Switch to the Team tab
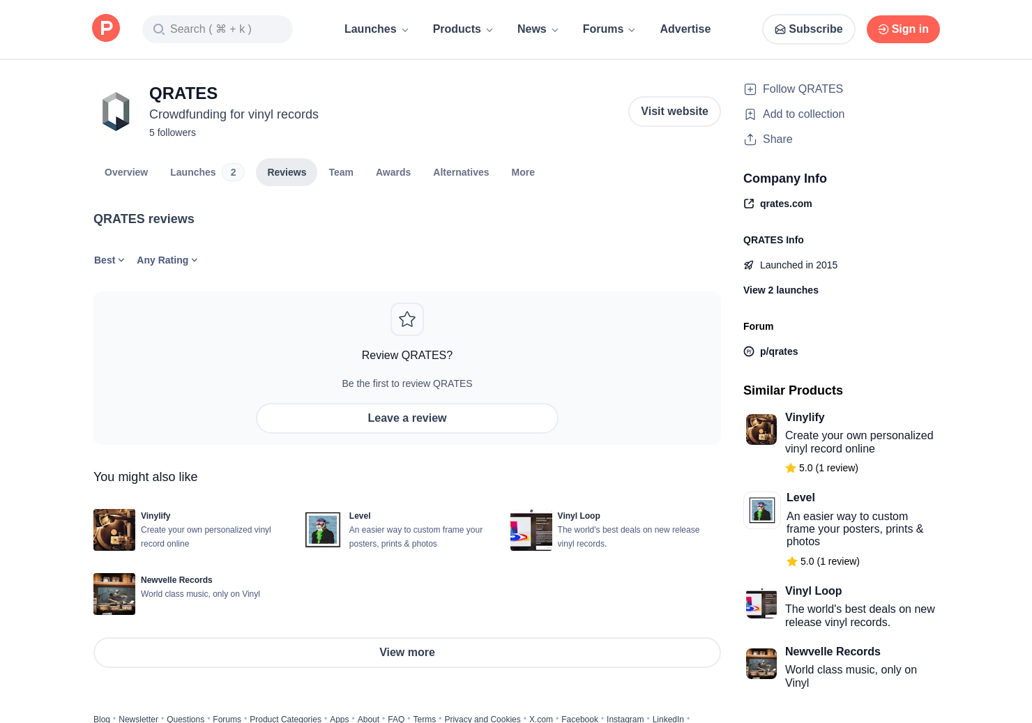This screenshot has height=723, width=1032. [x=341, y=172]
